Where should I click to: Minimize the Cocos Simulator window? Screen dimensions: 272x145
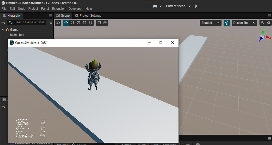tap(149, 43)
